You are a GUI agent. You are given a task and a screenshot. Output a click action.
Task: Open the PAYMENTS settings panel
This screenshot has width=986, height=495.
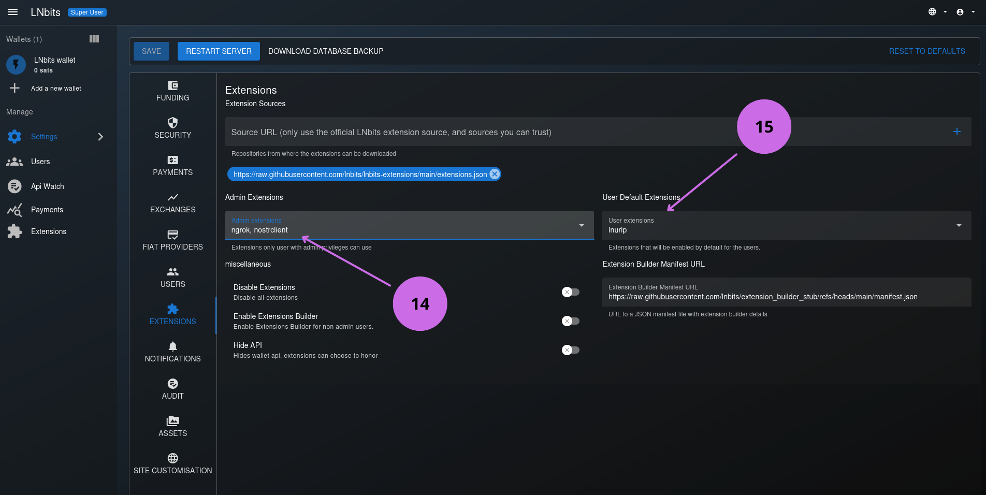tap(172, 166)
